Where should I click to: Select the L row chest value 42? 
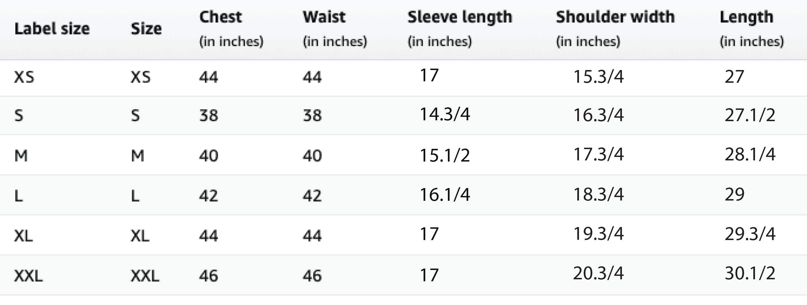(209, 196)
